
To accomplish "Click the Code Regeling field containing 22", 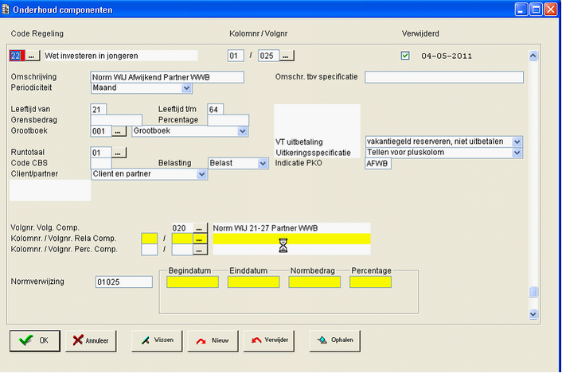I will 17,56.
